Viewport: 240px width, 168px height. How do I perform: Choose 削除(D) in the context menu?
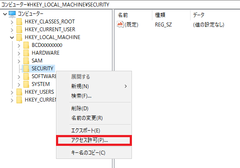(94, 109)
